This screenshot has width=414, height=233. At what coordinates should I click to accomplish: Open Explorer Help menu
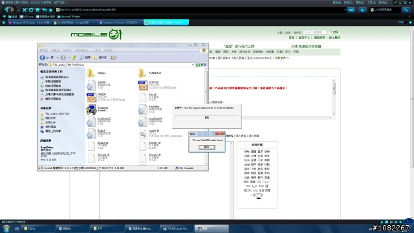tap(109, 50)
